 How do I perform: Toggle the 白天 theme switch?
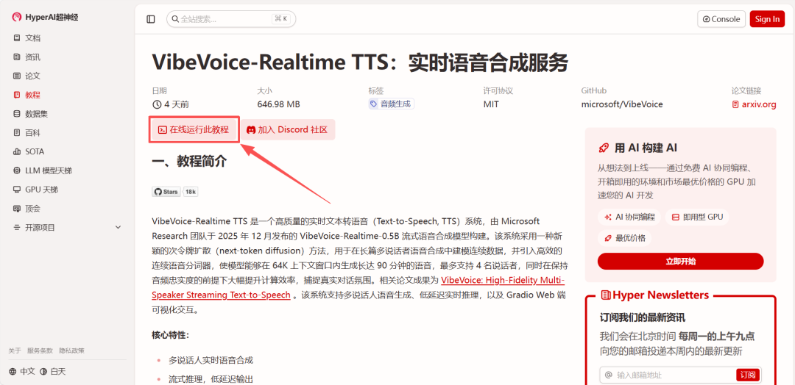53,371
